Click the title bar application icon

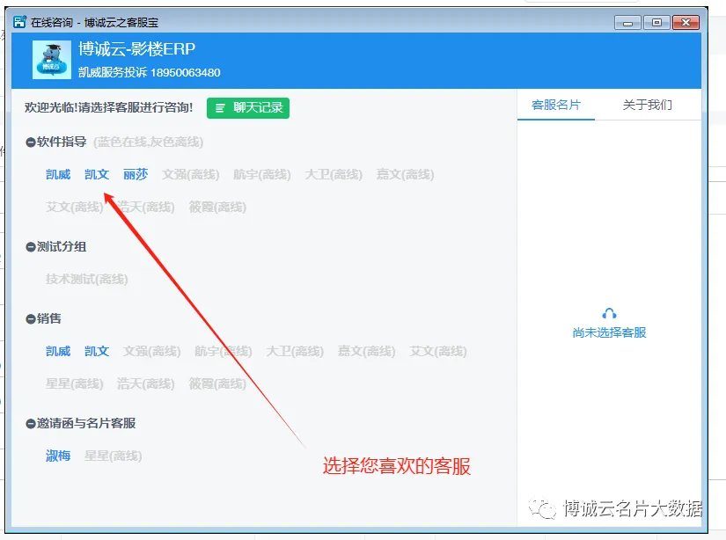(19, 22)
